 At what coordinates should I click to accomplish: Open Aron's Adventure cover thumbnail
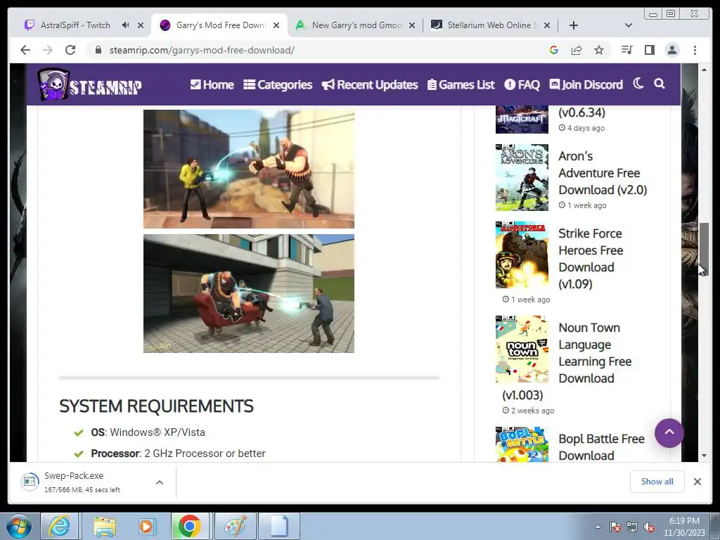point(522,177)
